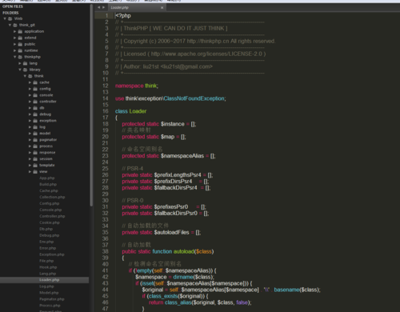Click the public folder icon
The width and height of the screenshot is (400, 312).
[20, 44]
